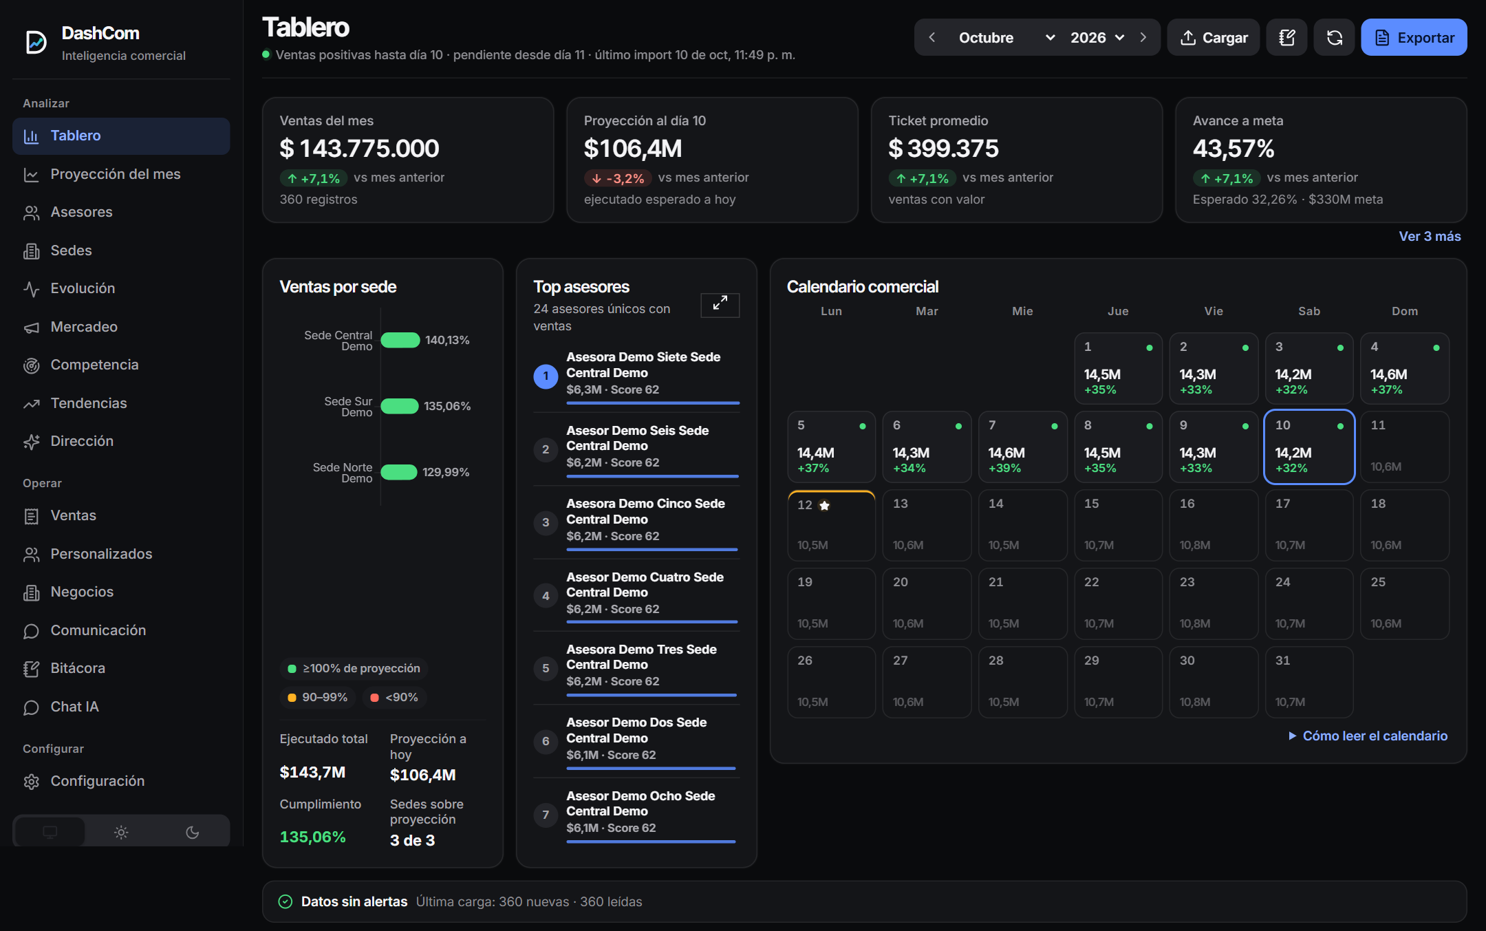Image resolution: width=1486 pixels, height=931 pixels.
Task: Select system theme monitor icon
Action: [50, 832]
